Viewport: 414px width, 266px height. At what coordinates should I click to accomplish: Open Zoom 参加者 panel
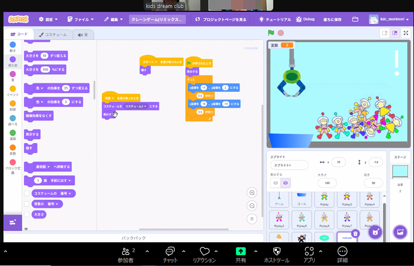pos(126,255)
